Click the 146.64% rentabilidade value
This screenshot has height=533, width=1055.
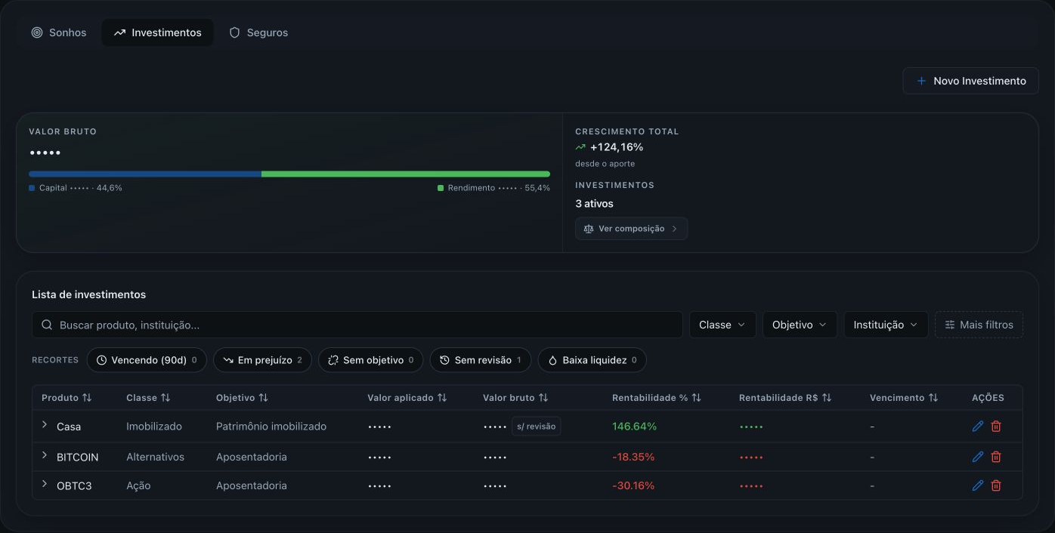pyautogui.click(x=634, y=427)
